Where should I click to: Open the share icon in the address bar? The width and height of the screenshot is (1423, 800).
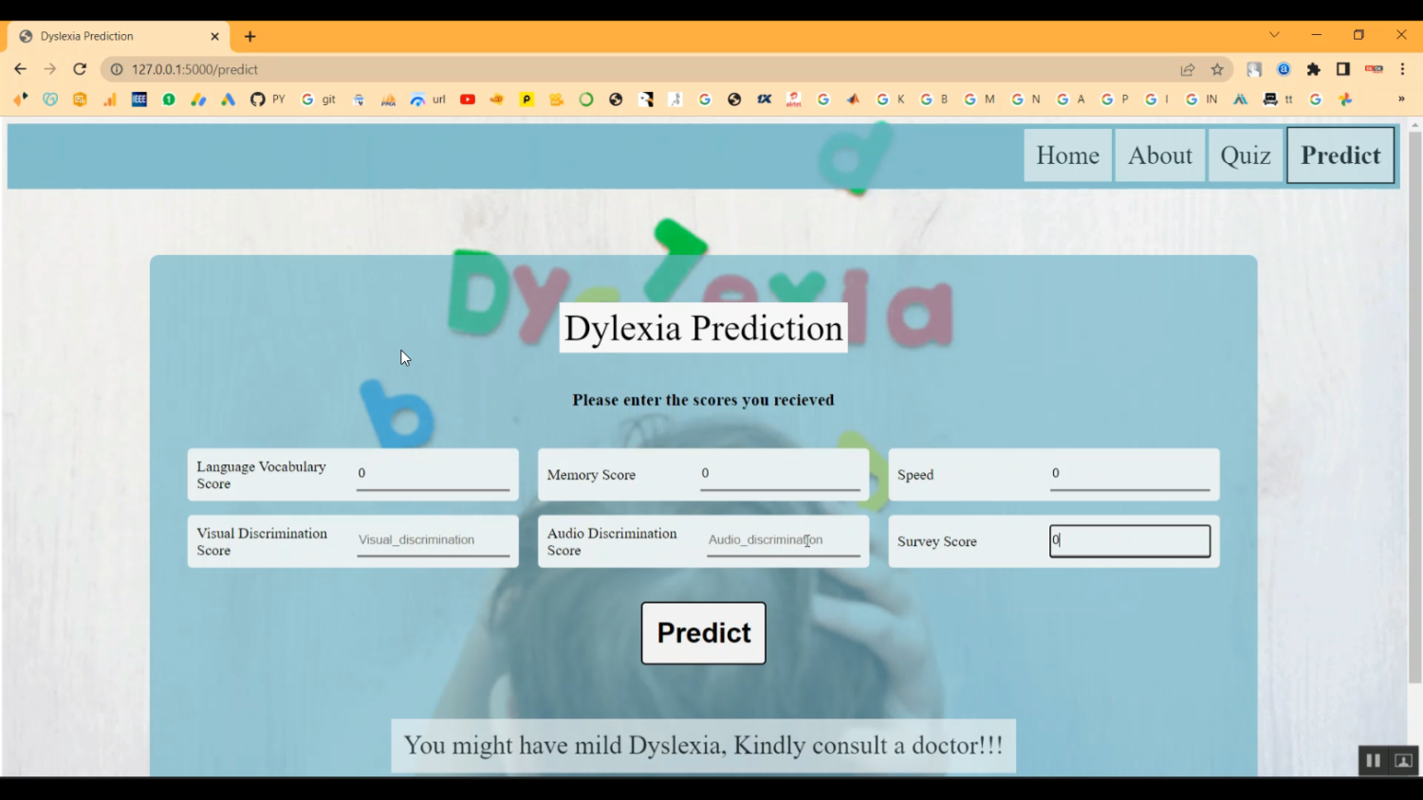pyautogui.click(x=1188, y=68)
